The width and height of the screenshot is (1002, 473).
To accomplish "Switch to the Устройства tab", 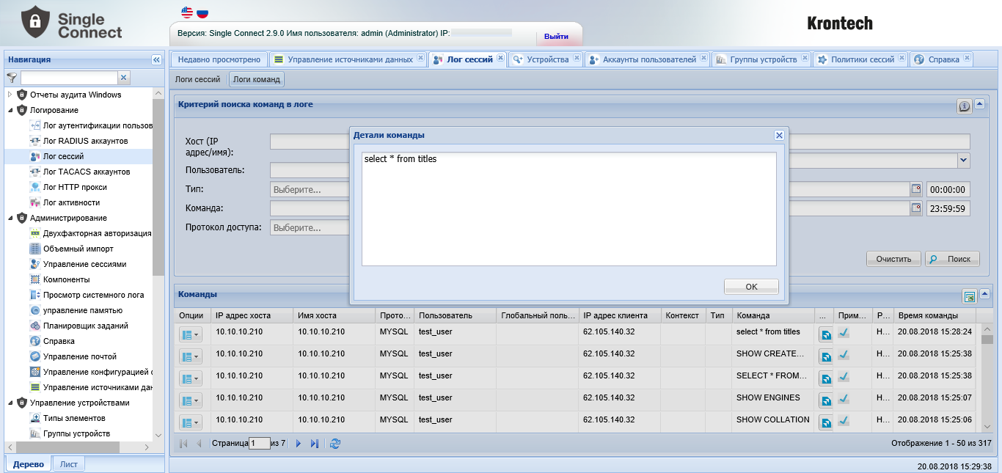I will 541,59.
